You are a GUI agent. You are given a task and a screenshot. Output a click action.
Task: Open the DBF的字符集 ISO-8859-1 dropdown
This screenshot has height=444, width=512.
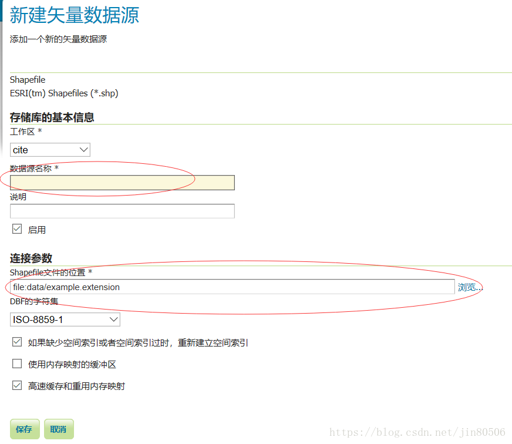coord(65,319)
